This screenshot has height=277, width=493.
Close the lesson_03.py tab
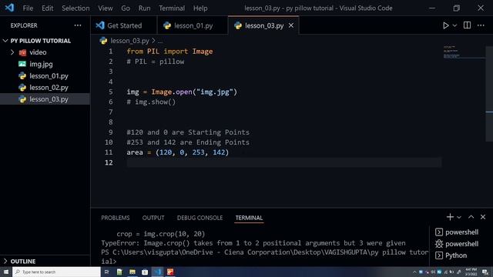[291, 25]
